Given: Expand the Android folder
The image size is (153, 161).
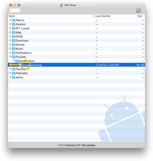Looking at the screenshot, I should [x=10, y=24].
